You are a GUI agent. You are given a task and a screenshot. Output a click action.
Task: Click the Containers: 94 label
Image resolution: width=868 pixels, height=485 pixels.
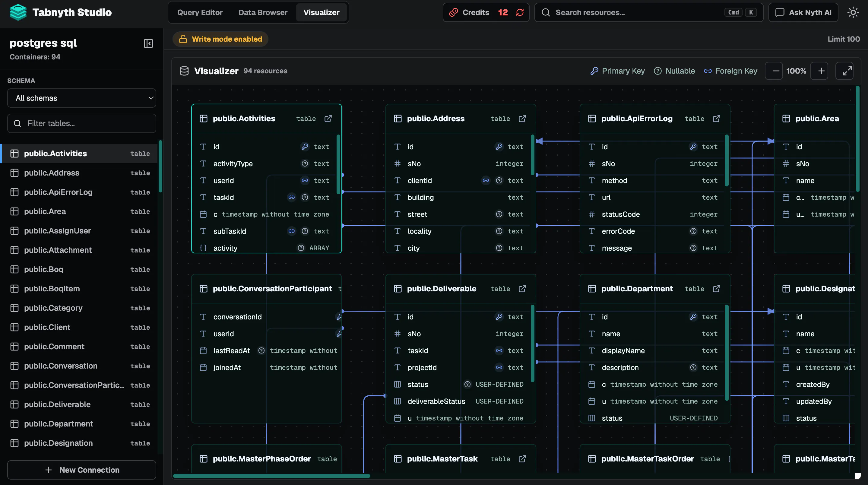(35, 57)
